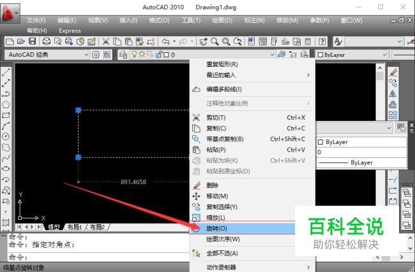Select the Revision cloud tool

coord(6,147)
